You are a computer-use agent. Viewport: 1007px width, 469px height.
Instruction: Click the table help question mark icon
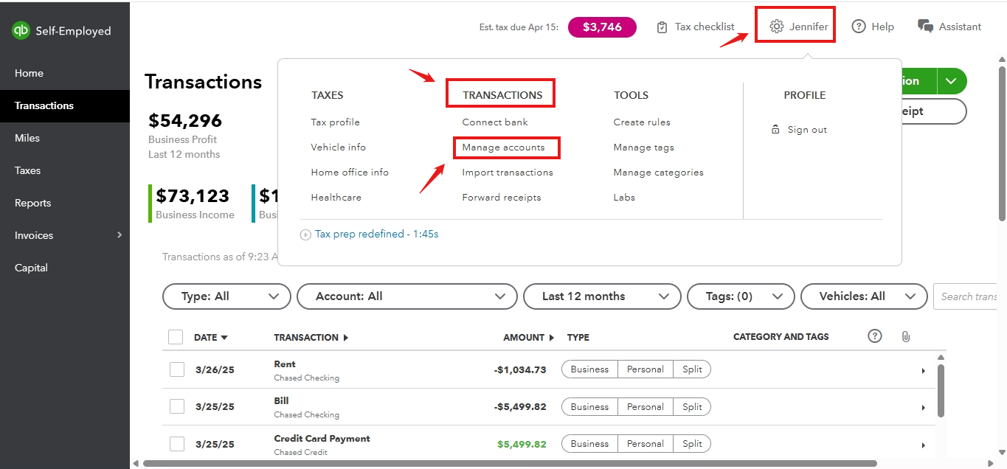coord(875,336)
